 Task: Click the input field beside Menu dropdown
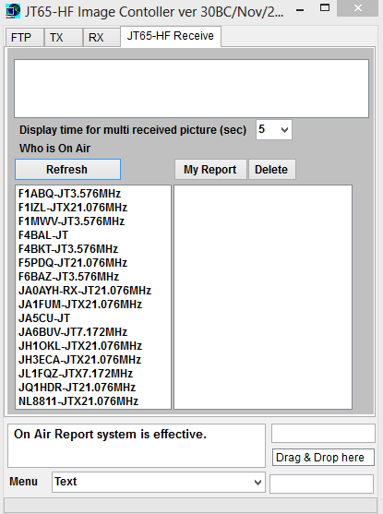[321, 484]
